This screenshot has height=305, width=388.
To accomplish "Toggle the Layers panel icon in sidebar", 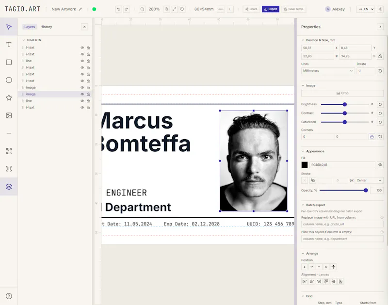I will [x=9, y=187].
